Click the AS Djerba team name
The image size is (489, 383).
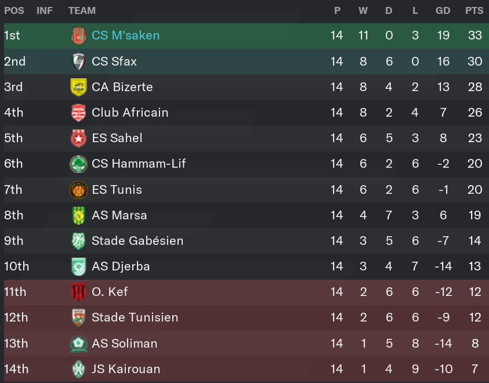[121, 266]
